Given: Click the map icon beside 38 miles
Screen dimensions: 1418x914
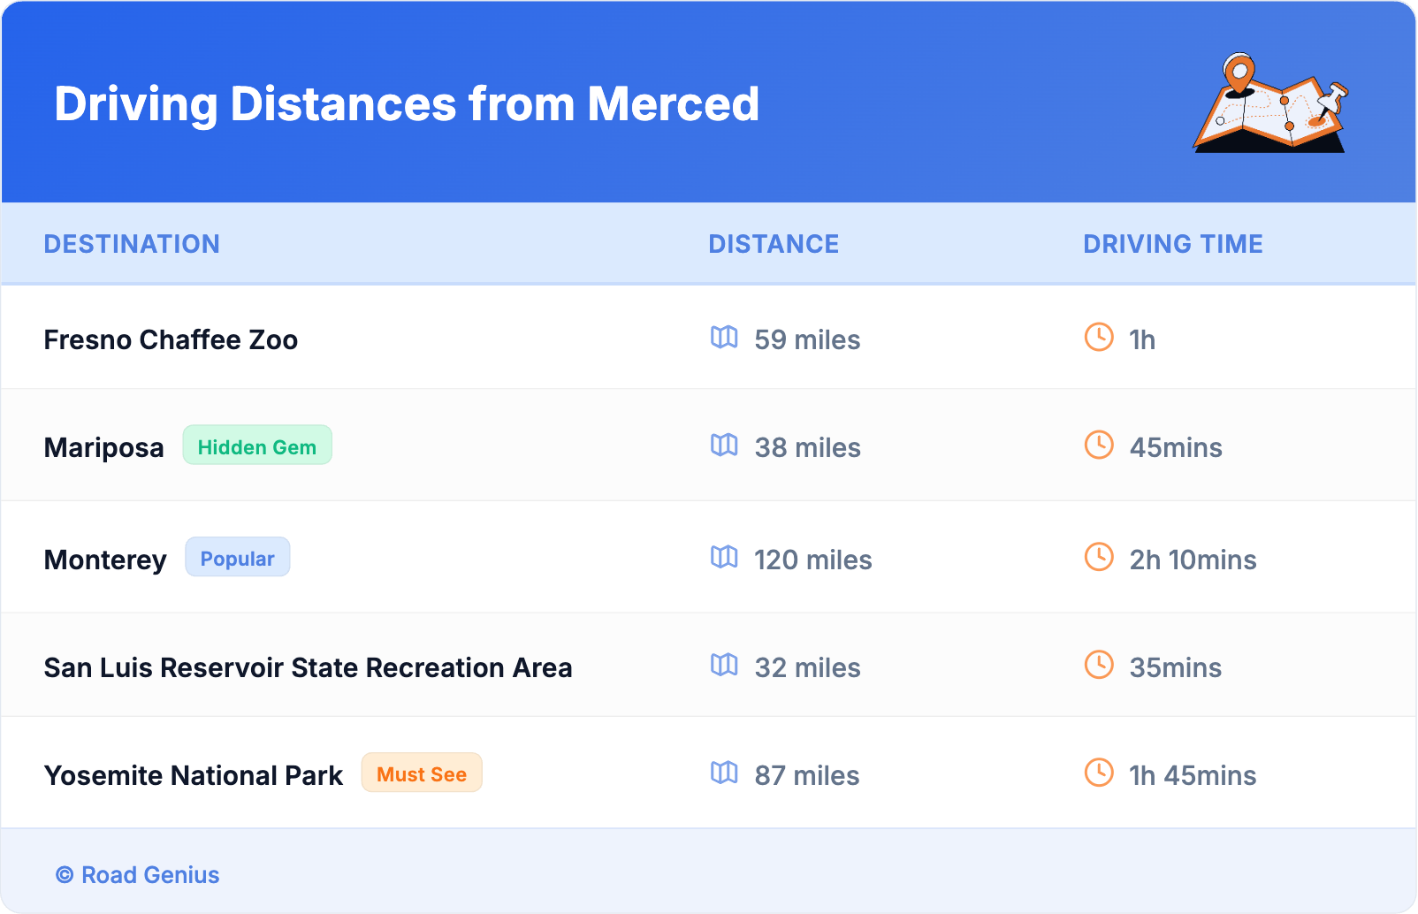Looking at the screenshot, I should click(x=724, y=445).
